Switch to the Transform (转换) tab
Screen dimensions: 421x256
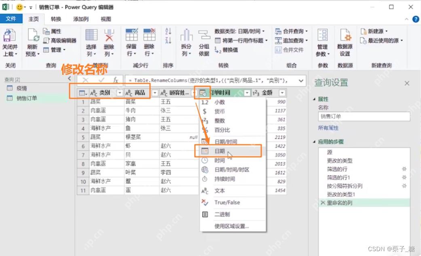tap(56, 19)
